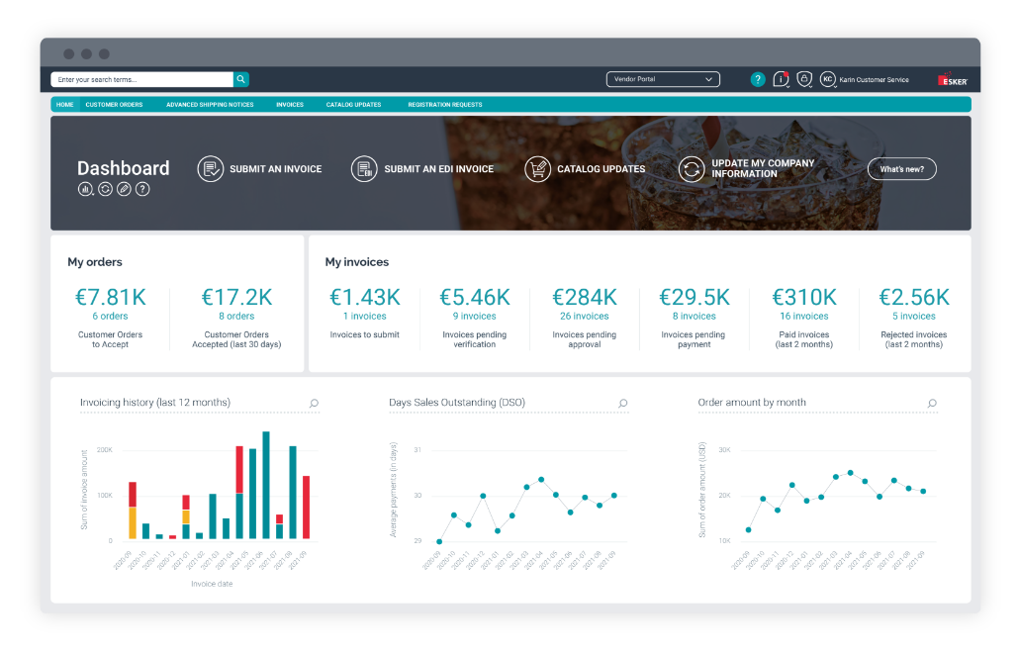Open the €7.81K Customer Orders to Accept amount
The width and height of the screenshot is (1019, 653).
tap(111, 297)
